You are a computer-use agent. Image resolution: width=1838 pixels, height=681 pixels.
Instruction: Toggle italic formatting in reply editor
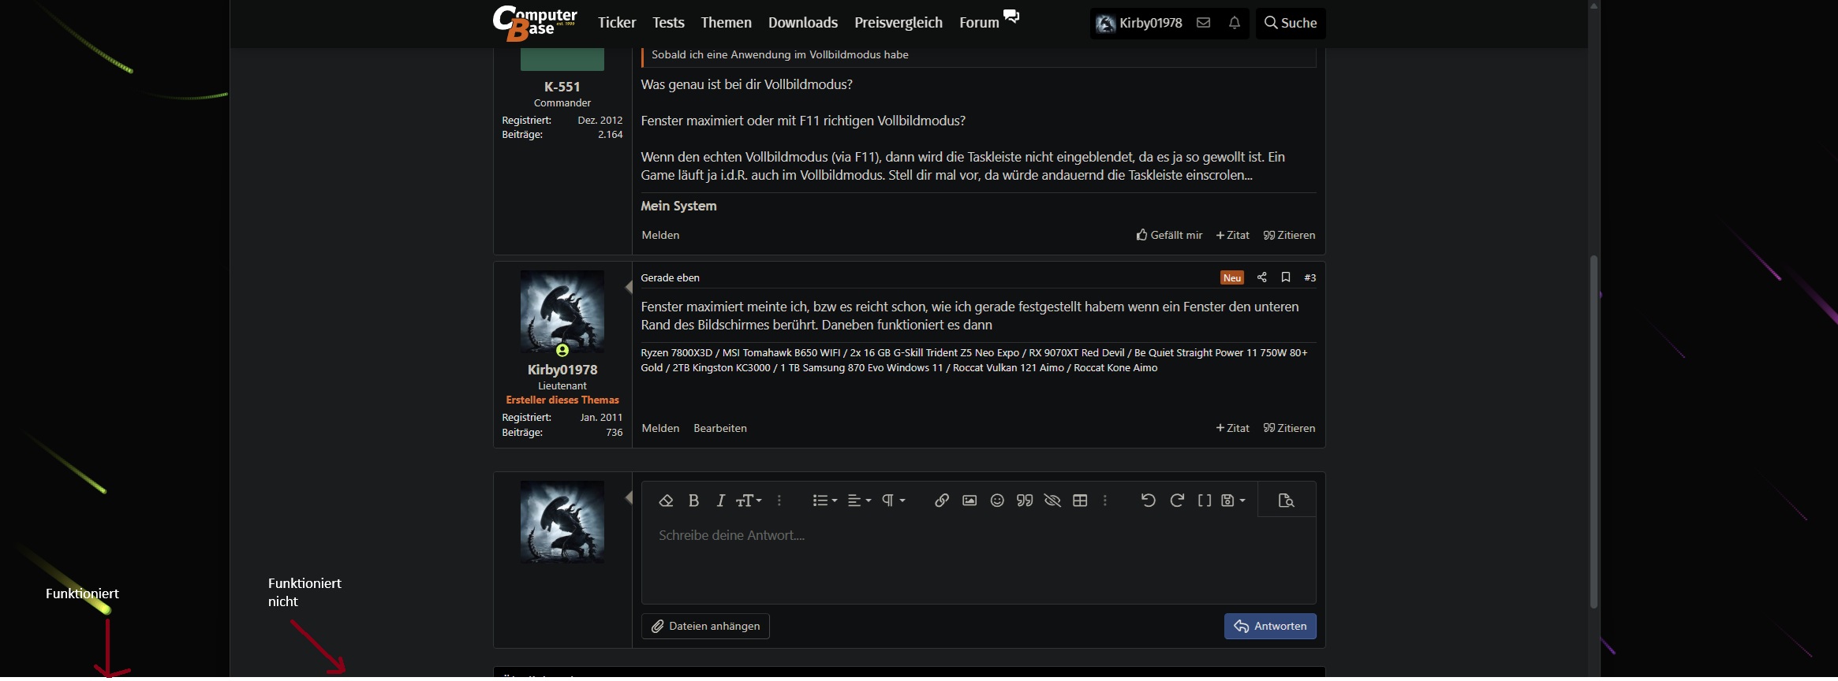click(720, 501)
